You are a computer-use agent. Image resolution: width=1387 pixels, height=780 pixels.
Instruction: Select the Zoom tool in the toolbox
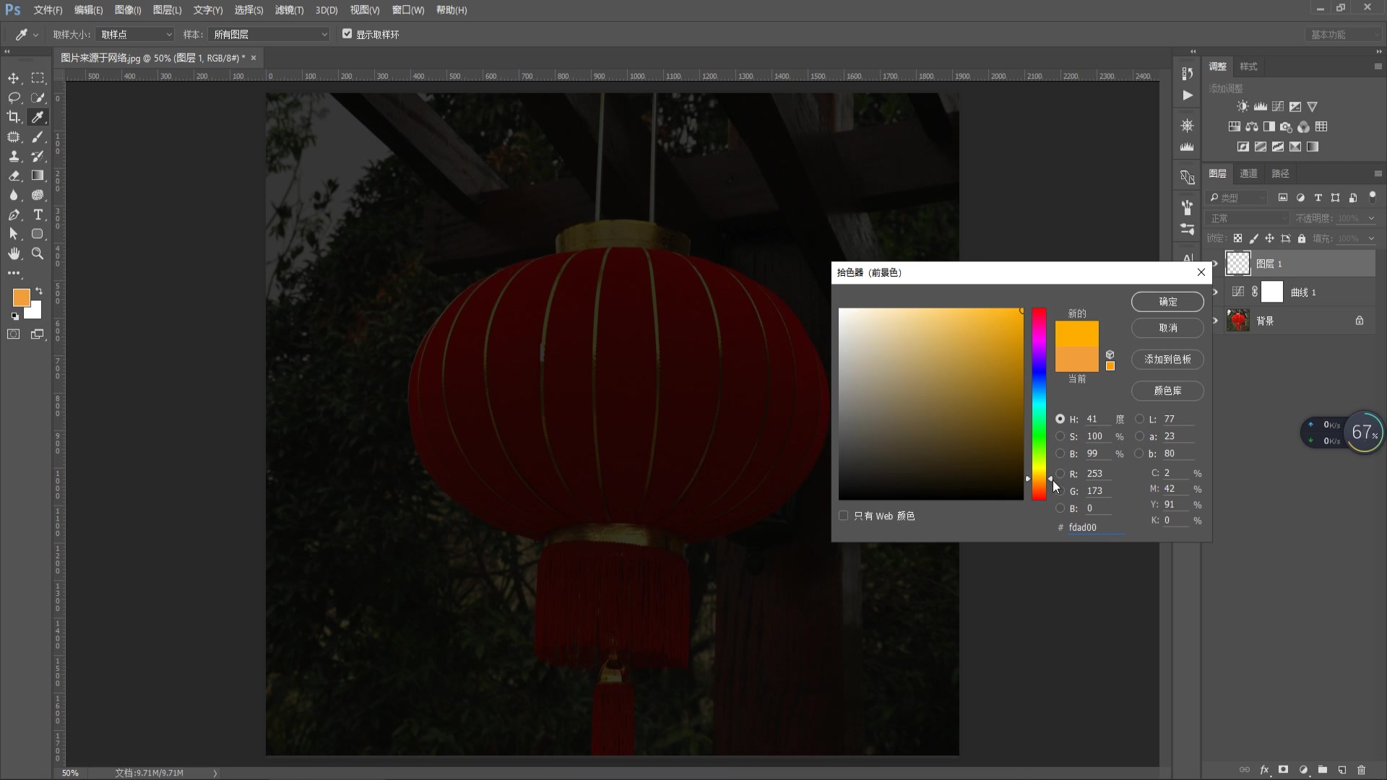click(x=38, y=253)
